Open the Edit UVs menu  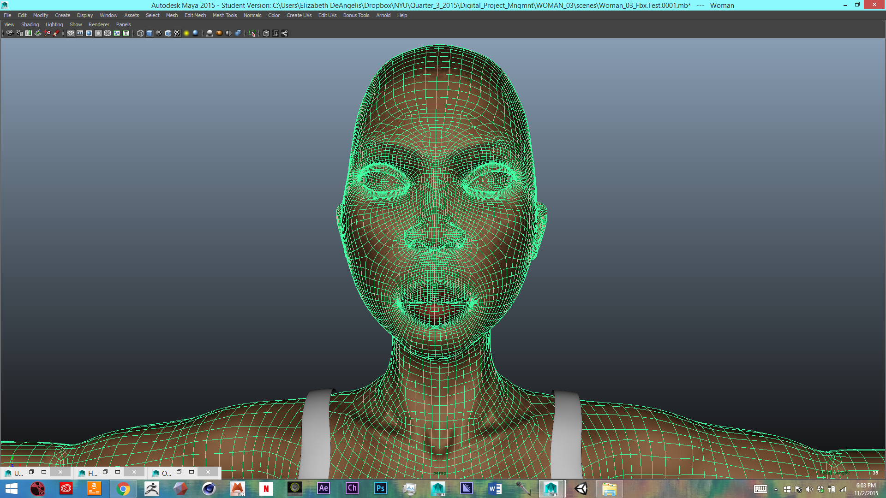click(x=327, y=15)
